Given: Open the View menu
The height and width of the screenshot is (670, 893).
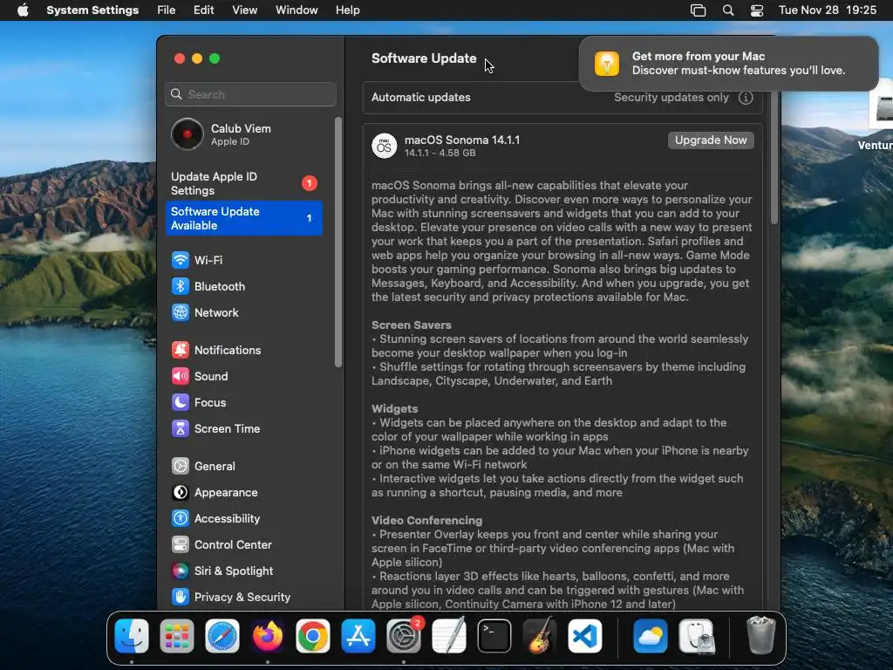Looking at the screenshot, I should [x=245, y=10].
